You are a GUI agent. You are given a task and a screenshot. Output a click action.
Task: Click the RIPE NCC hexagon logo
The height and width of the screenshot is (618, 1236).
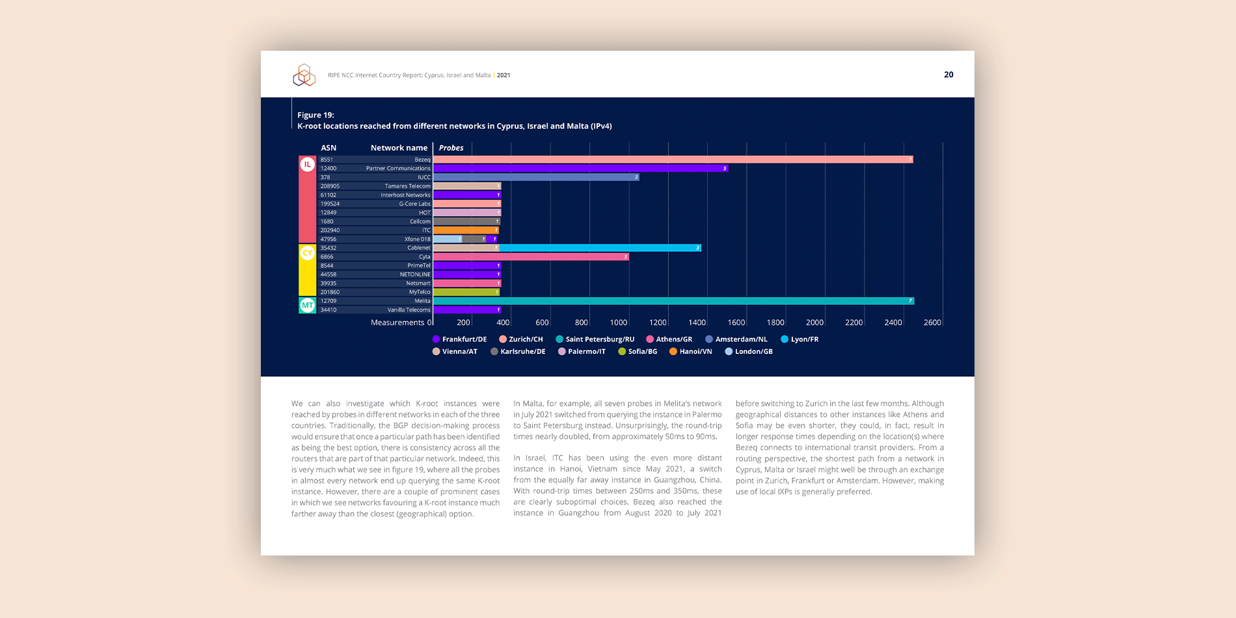pos(304,75)
